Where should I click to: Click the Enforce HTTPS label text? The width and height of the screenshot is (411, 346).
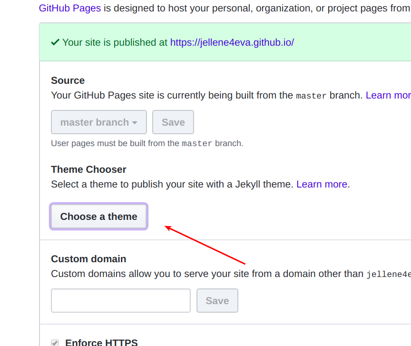101,343
